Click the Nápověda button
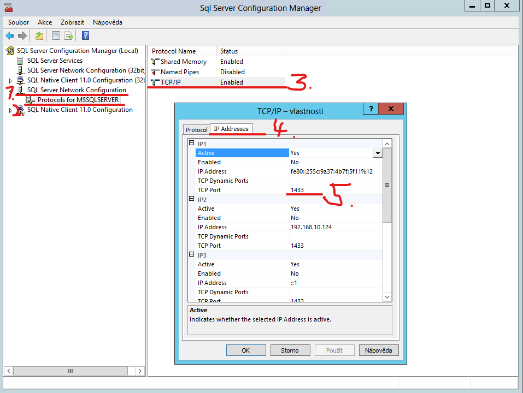The height and width of the screenshot is (393, 523). click(x=378, y=350)
